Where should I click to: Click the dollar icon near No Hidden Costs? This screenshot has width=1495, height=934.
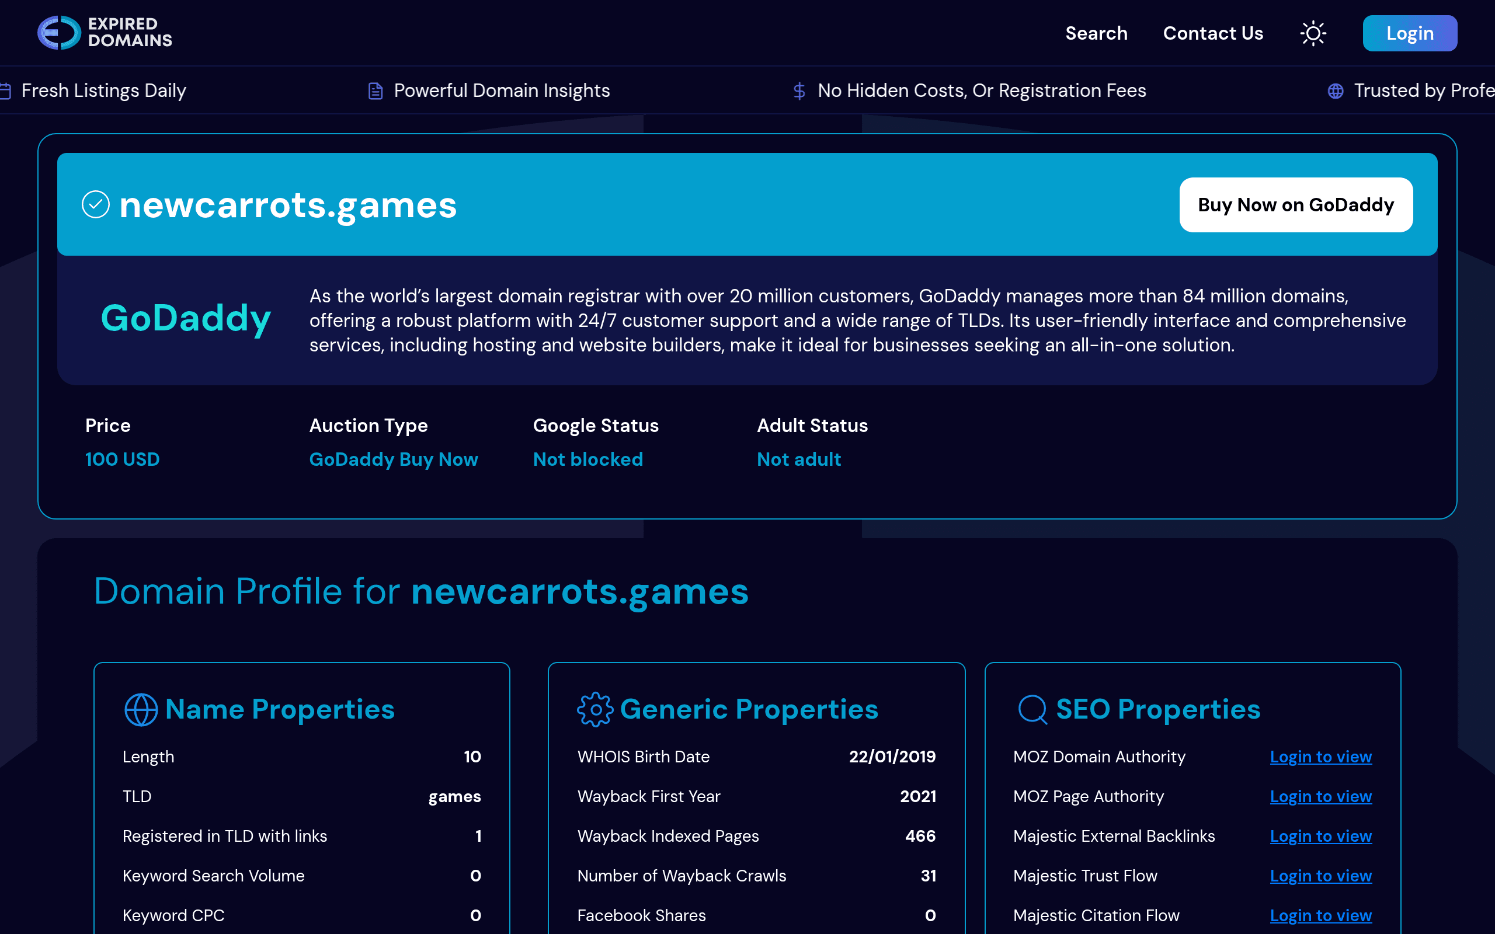[x=799, y=90]
